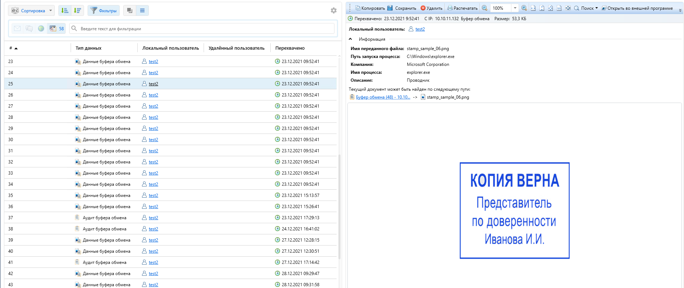
Task: Click the actual size 1:1 icon
Action: click(559, 8)
